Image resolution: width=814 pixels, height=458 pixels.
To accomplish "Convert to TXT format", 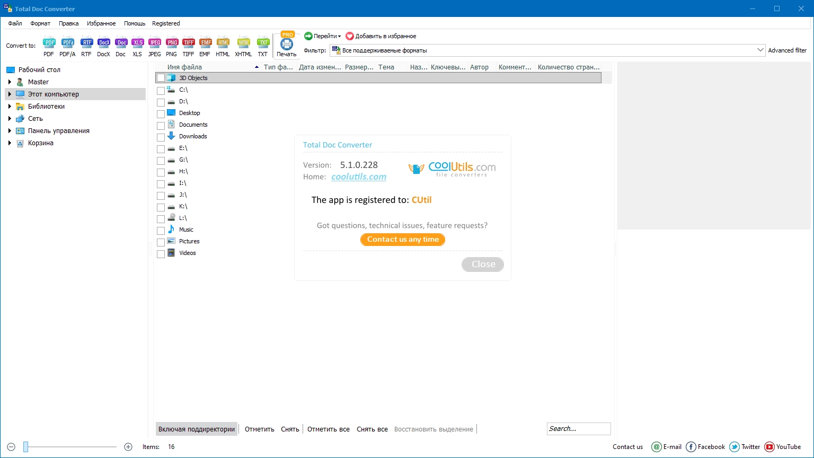I will [263, 47].
